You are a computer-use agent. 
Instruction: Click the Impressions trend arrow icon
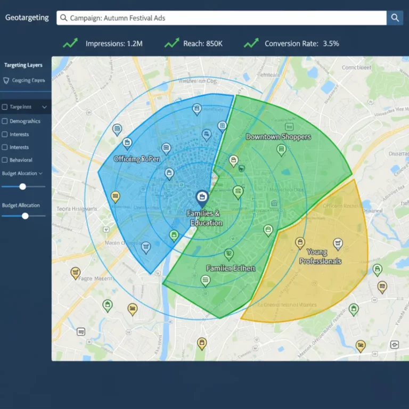tap(70, 43)
